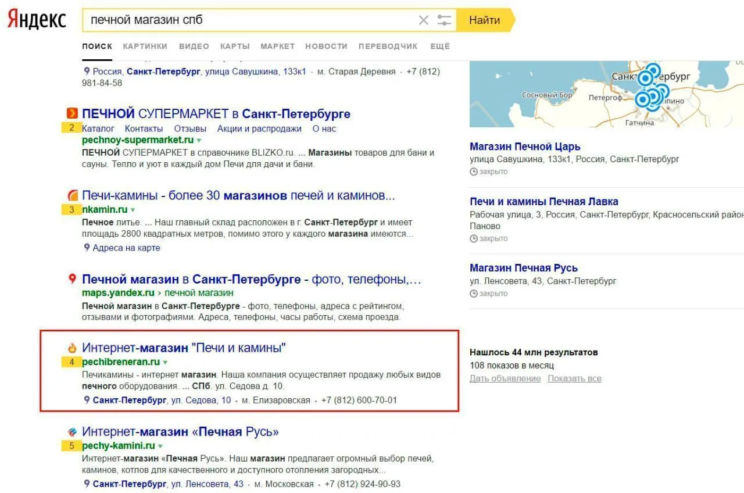This screenshot has width=744, height=493.
Task: Click into the search input field
Action: point(250,20)
